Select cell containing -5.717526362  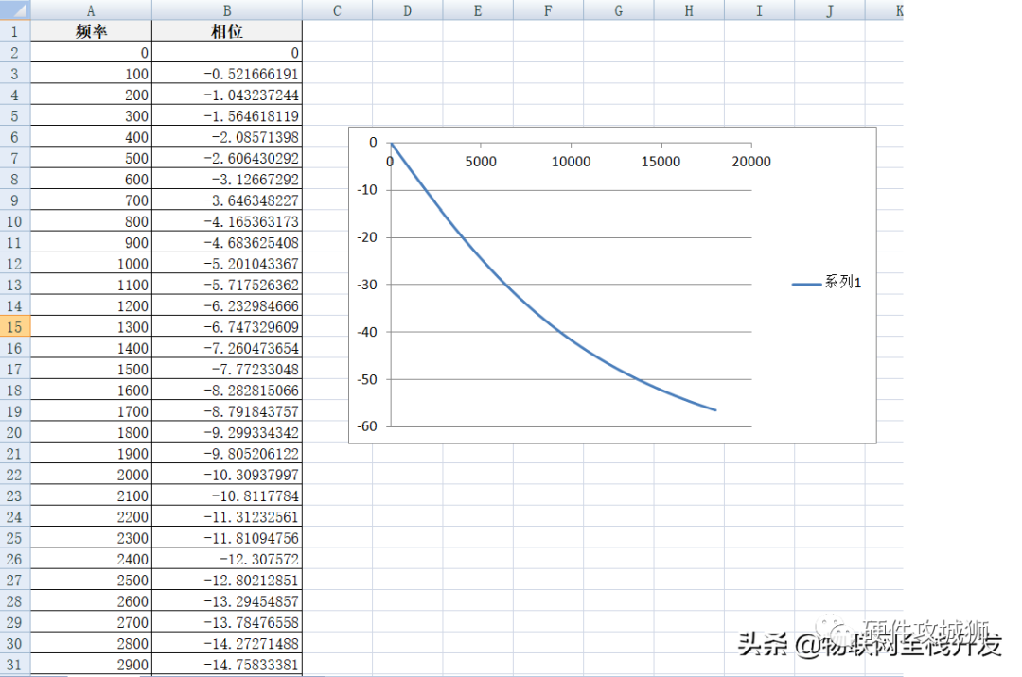pos(227,285)
